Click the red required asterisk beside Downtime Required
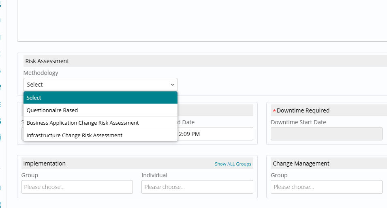Image resolution: width=387 pixels, height=208 pixels. point(274,111)
